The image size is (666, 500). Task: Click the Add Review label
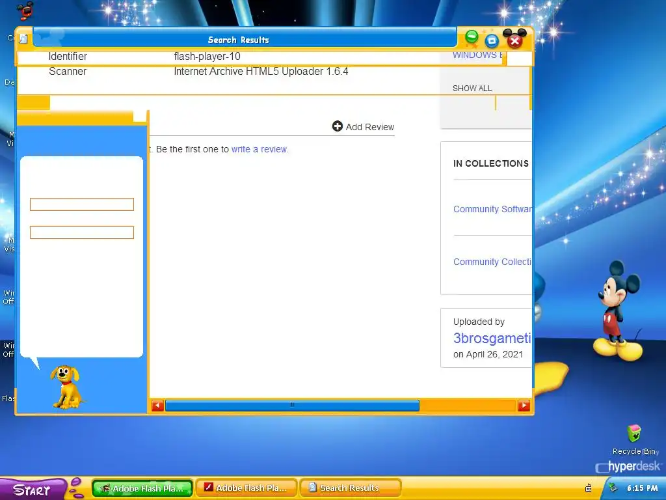click(x=370, y=127)
